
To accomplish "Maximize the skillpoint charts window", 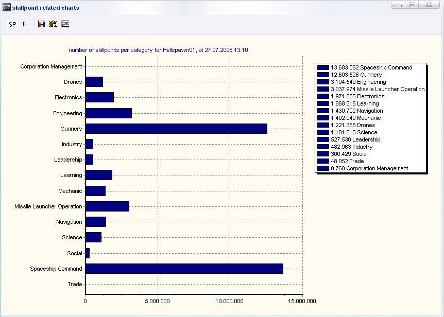I will tap(412, 5).
